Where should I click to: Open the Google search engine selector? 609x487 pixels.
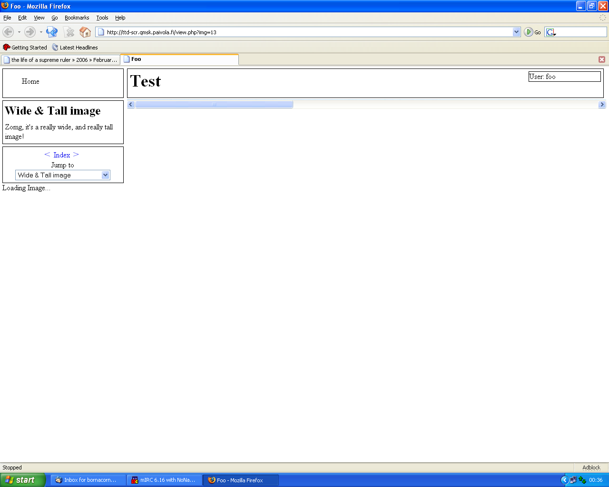pyautogui.click(x=551, y=32)
